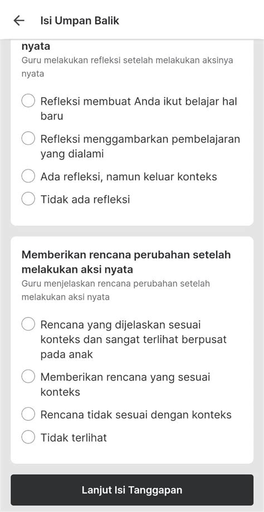Select 'Refleksi membuat Anda ikut belajar hal baru' radio
The image size is (264, 512).
[28, 101]
